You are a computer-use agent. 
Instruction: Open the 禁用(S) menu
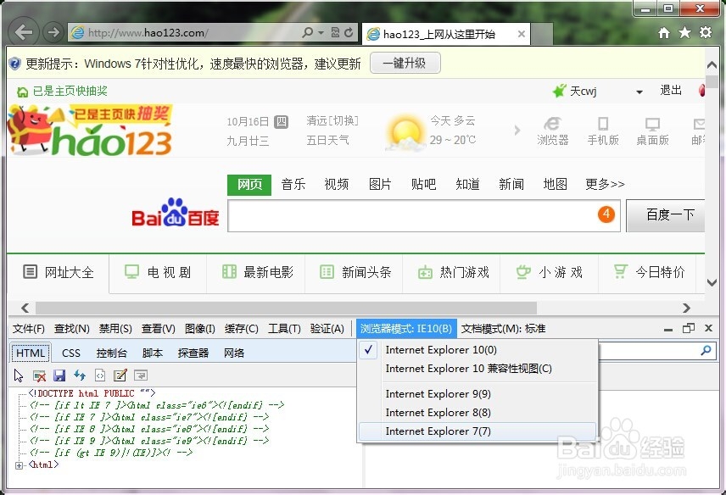[115, 329]
